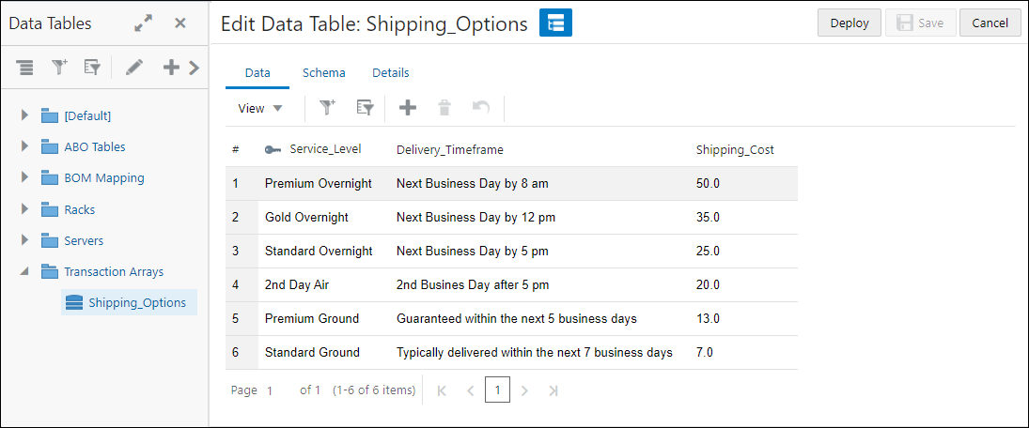Click the edit filter icon in sidebar toolbar

92,67
